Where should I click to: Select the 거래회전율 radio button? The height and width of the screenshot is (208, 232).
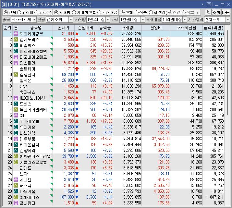(x=74, y=12)
